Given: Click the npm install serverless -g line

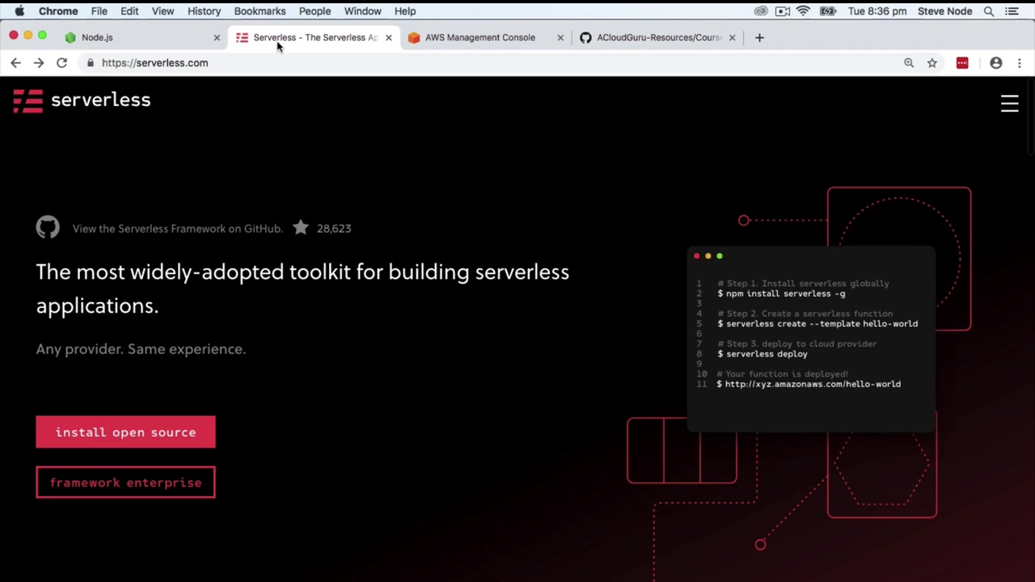Looking at the screenshot, I should (781, 294).
